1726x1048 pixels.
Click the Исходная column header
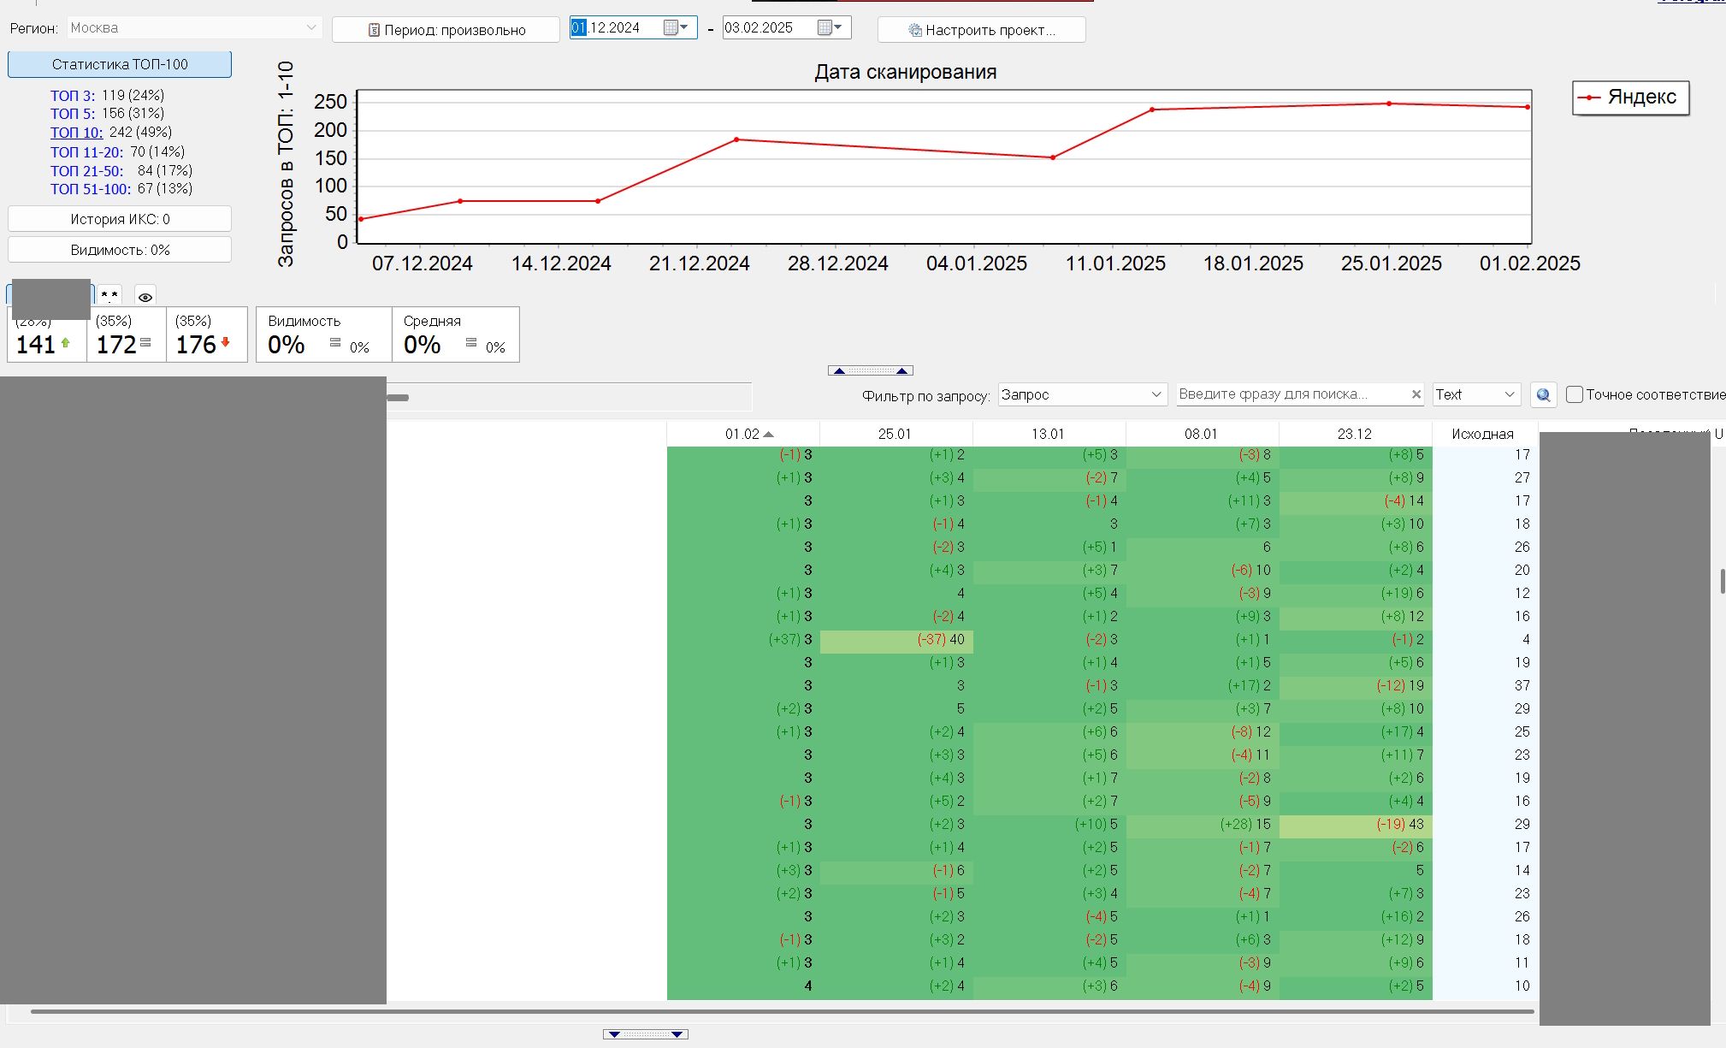(x=1482, y=434)
